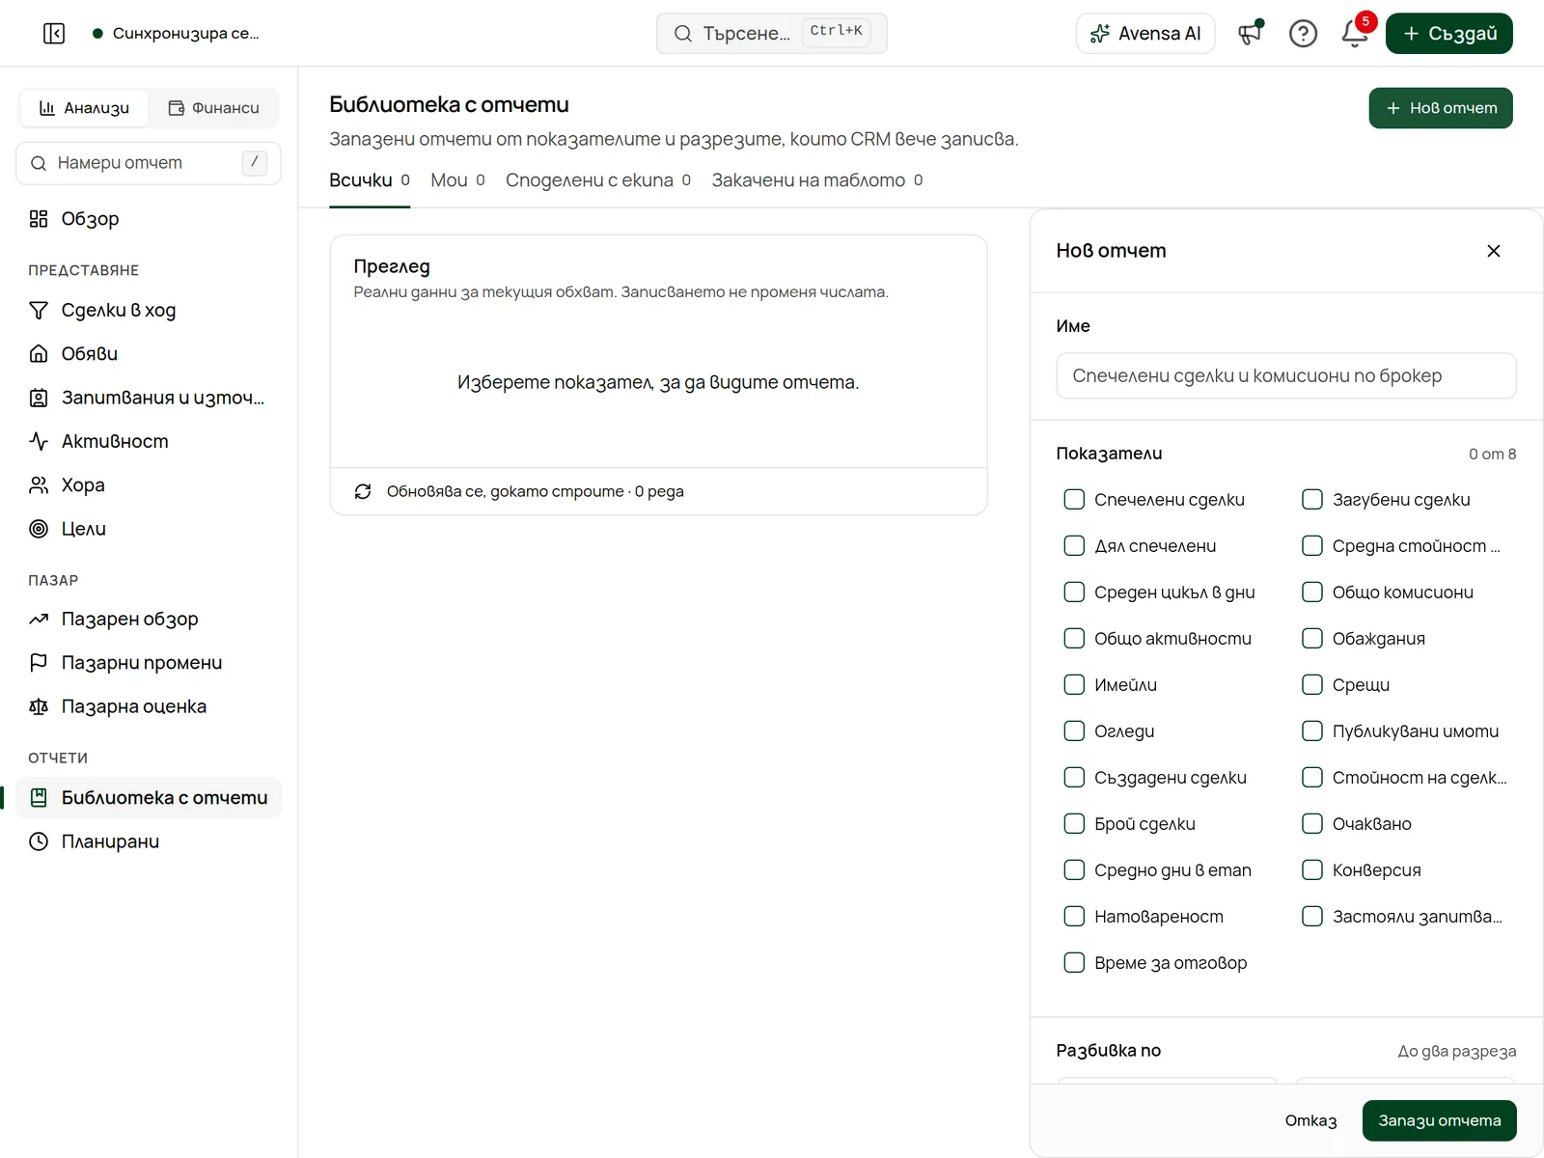Screen dimensions: 1544x1158
Task: Tick the Публикувани имоти checkbox
Action: [1312, 731]
